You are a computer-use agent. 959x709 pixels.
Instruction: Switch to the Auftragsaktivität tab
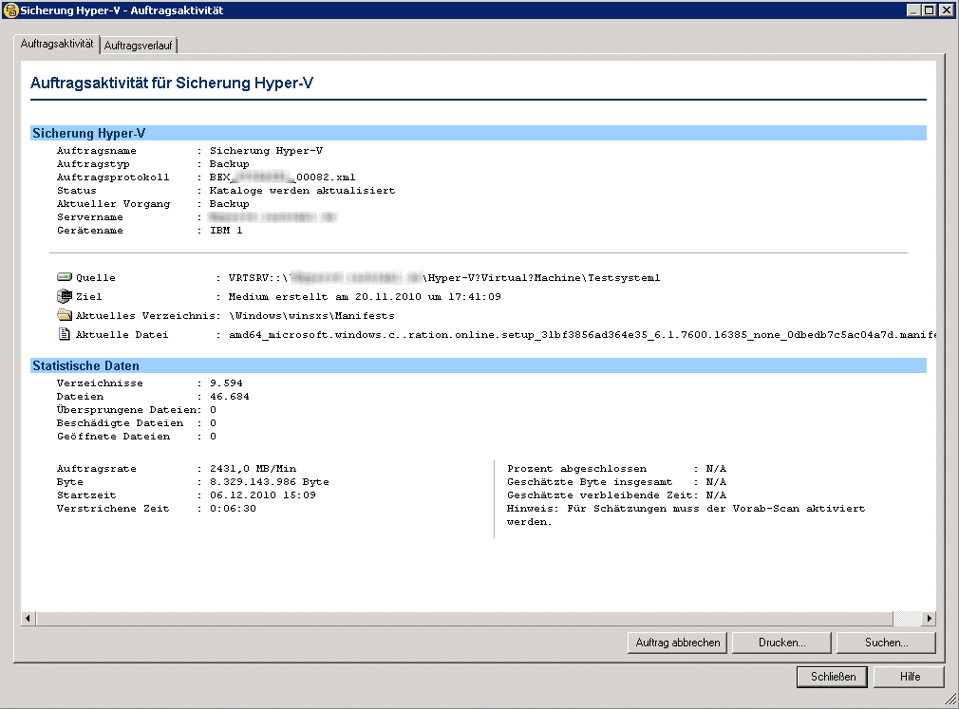click(x=57, y=44)
